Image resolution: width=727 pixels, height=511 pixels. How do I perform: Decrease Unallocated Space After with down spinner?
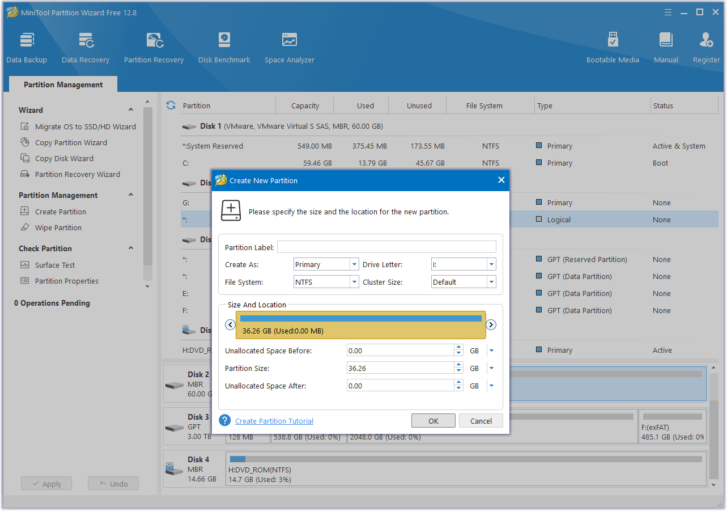point(459,389)
